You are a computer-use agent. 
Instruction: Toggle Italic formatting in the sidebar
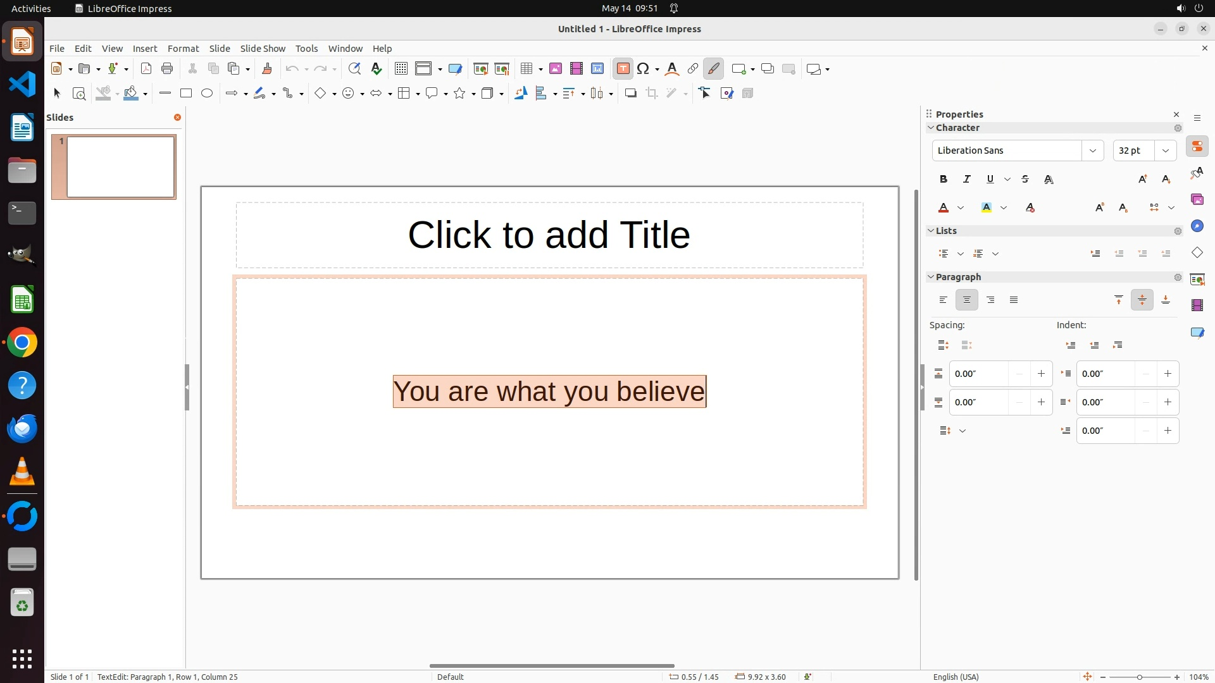pos(966,180)
